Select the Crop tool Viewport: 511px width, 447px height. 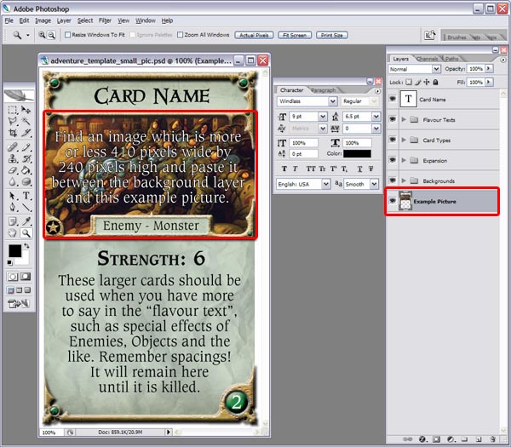(x=13, y=133)
